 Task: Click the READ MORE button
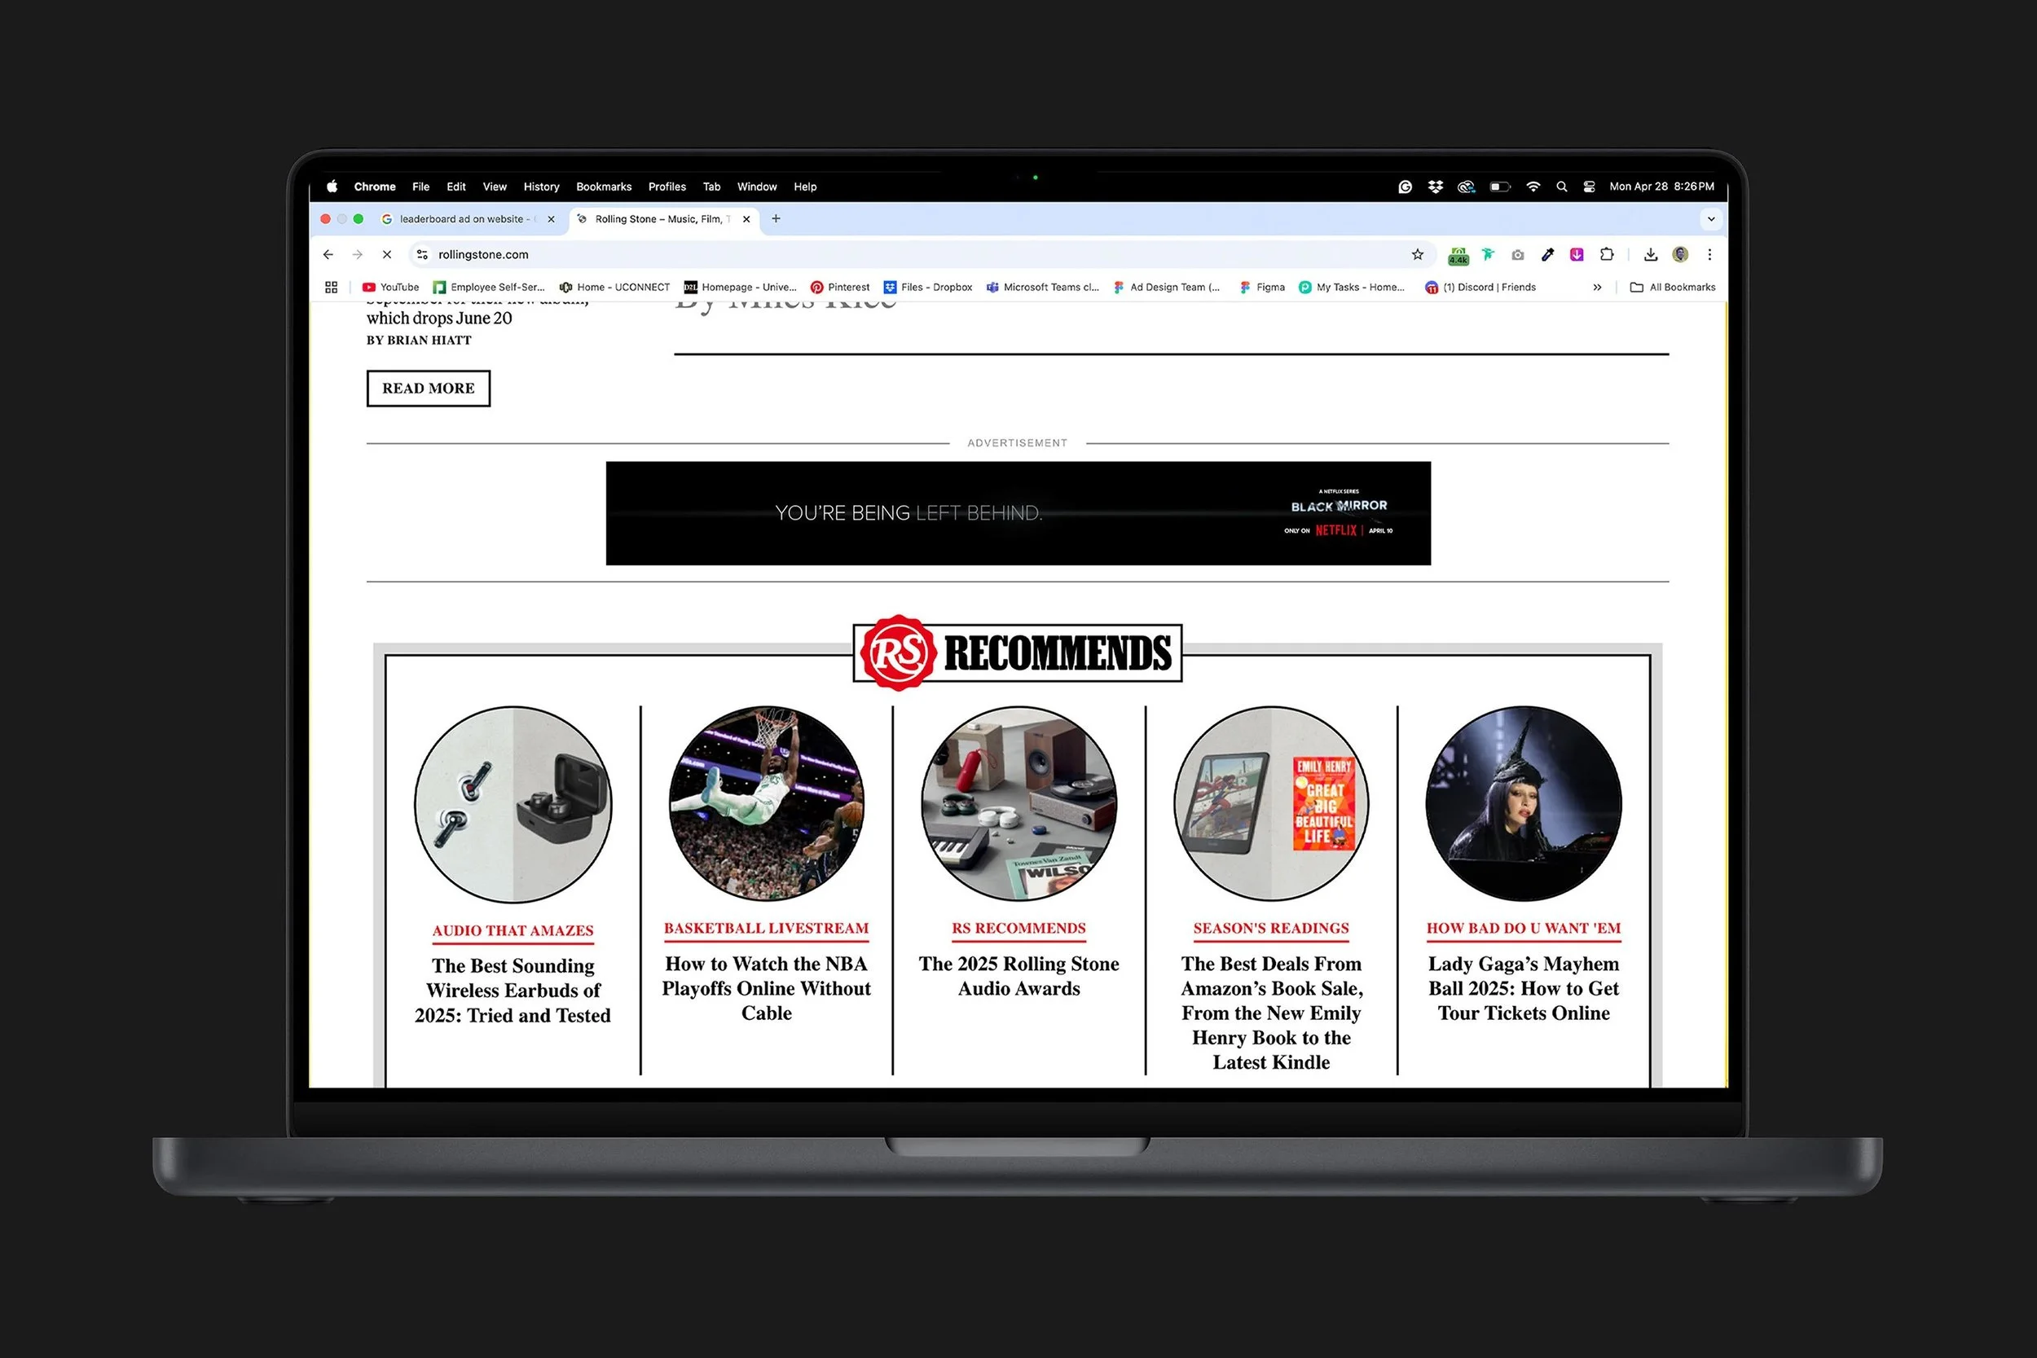pos(428,388)
